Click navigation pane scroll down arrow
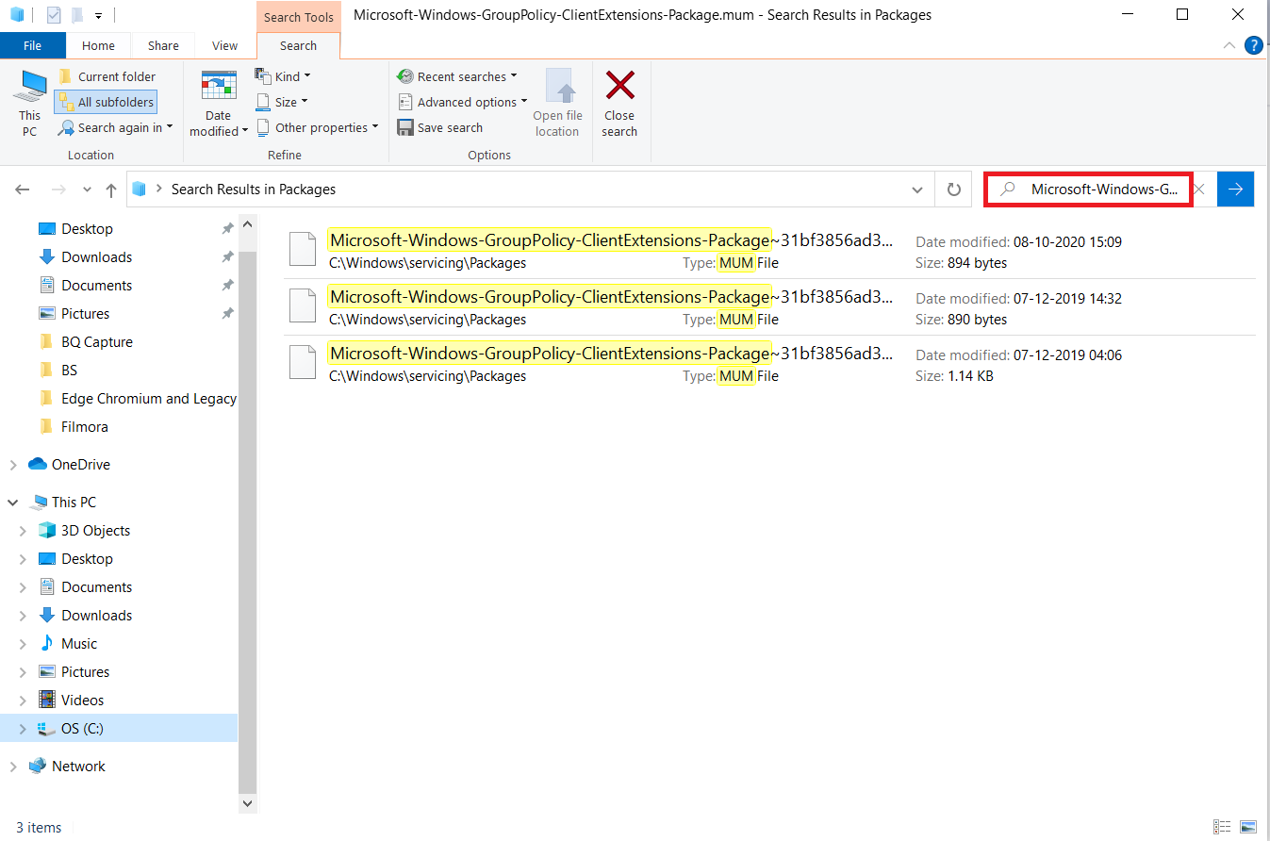The width and height of the screenshot is (1270, 841). click(248, 803)
